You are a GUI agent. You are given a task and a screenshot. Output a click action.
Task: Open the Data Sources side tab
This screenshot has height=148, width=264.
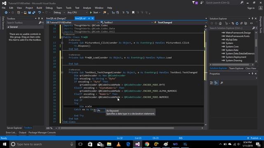point(3,23)
